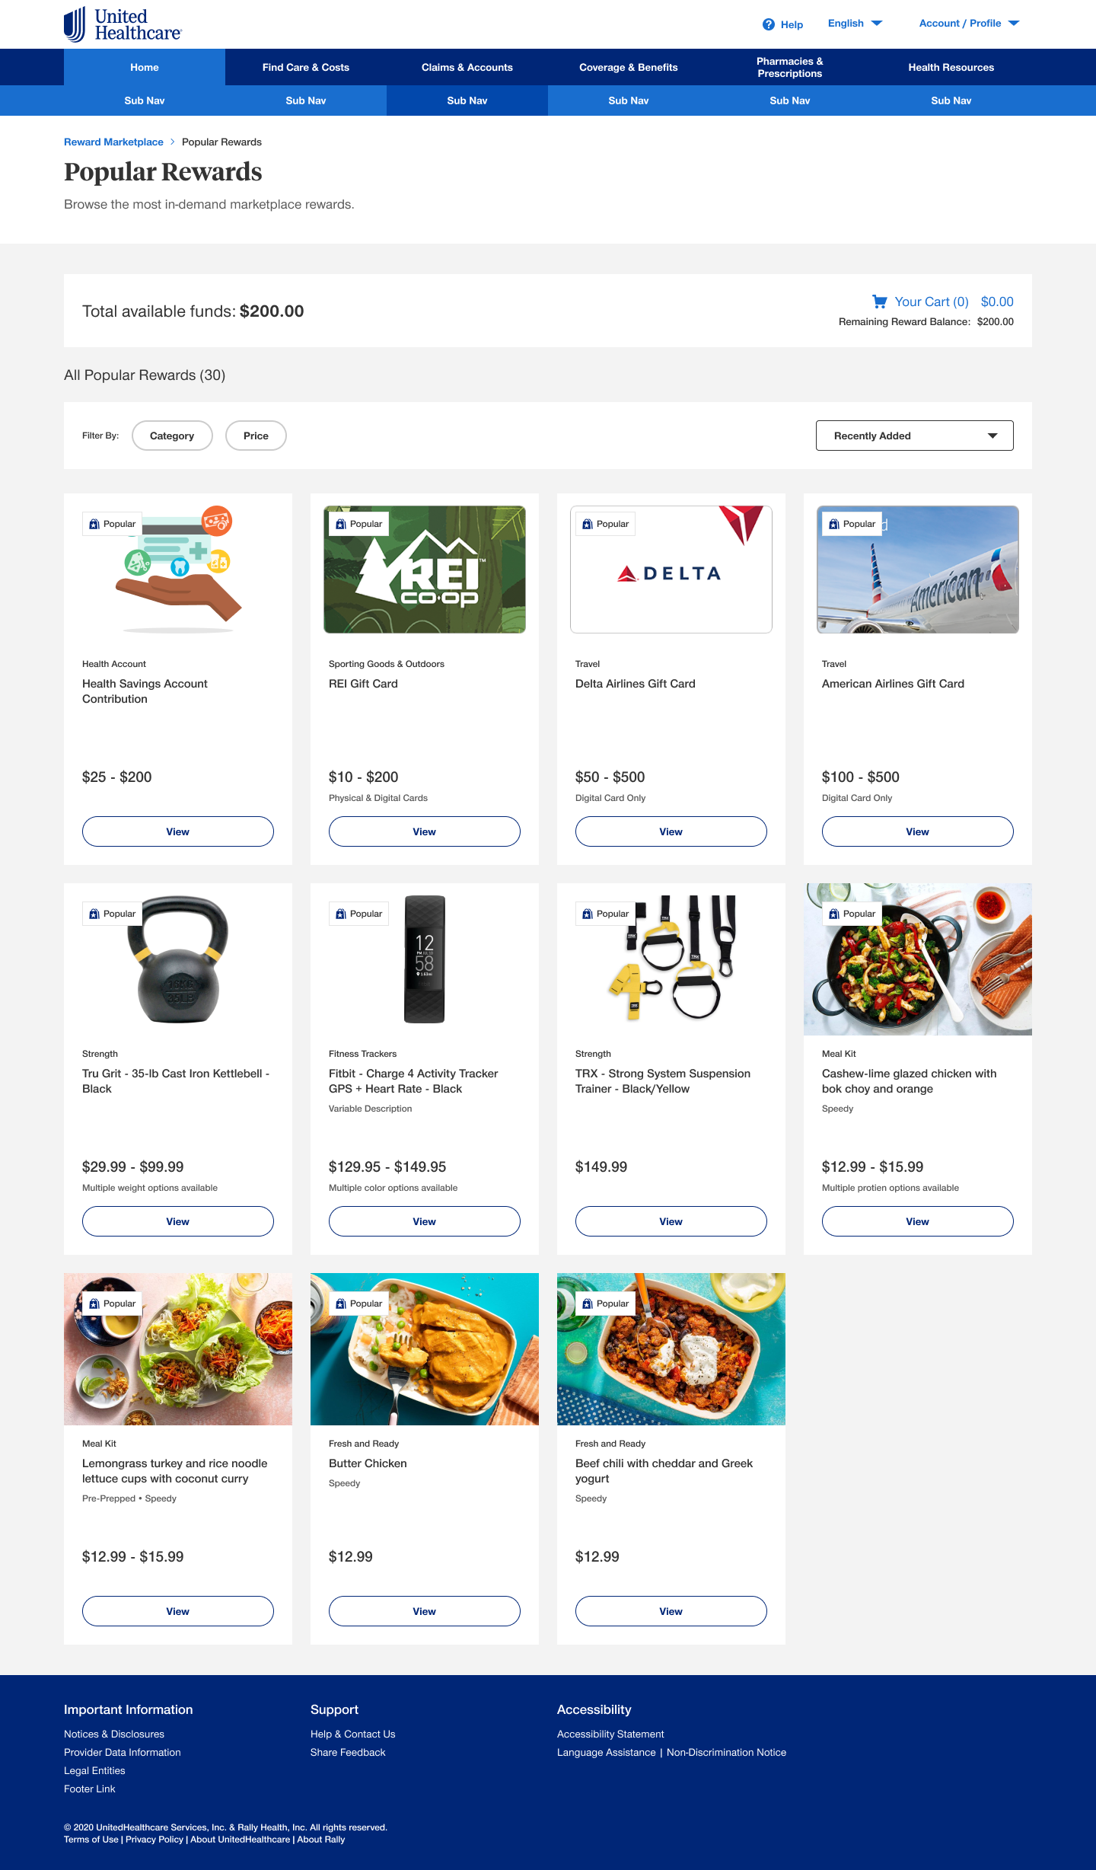Open the shopping cart icon
Viewport: 1096px width, 1870px height.
click(880, 302)
